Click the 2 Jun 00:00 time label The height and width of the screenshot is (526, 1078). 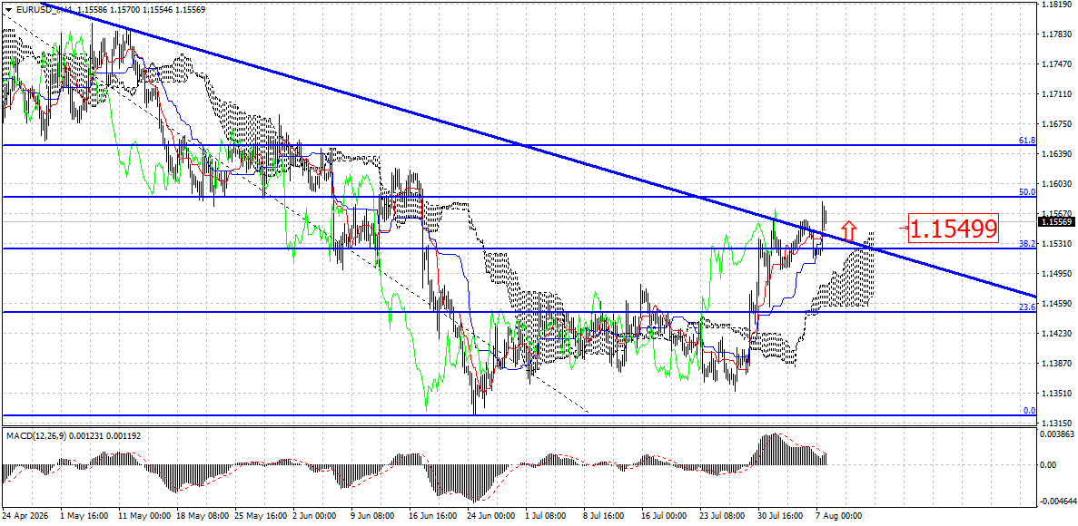click(315, 514)
